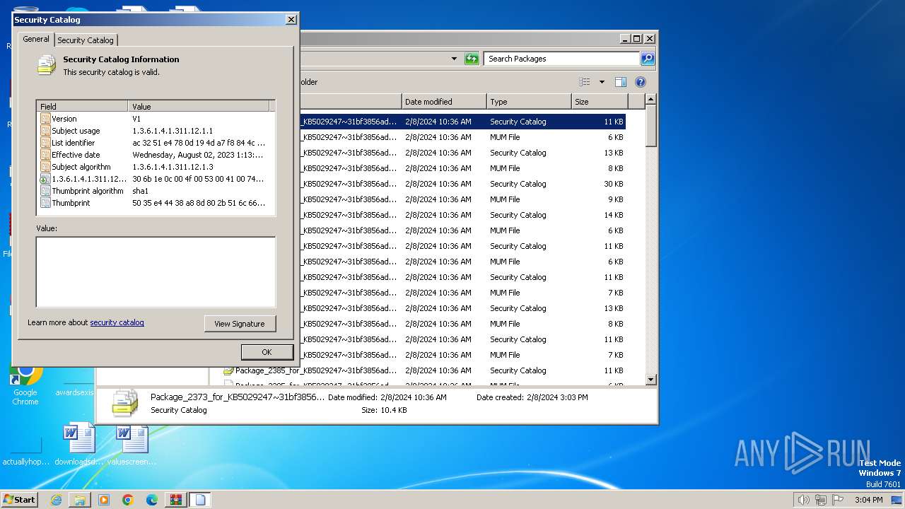The height and width of the screenshot is (509, 905).
Task: Open the security catalog help link
Action: coord(117,322)
